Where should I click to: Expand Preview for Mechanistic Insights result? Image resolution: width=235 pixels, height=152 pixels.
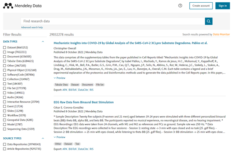pos(59,78)
